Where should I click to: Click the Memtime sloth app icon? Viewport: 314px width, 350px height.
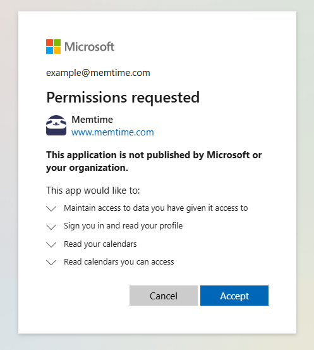[x=56, y=125]
